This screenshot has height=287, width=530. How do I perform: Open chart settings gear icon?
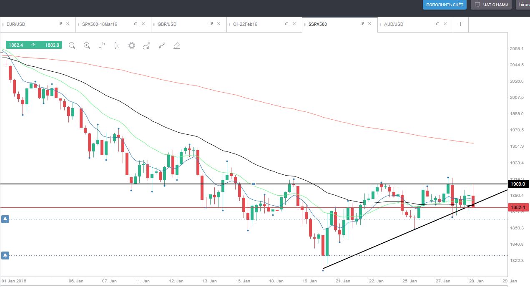click(x=132, y=45)
